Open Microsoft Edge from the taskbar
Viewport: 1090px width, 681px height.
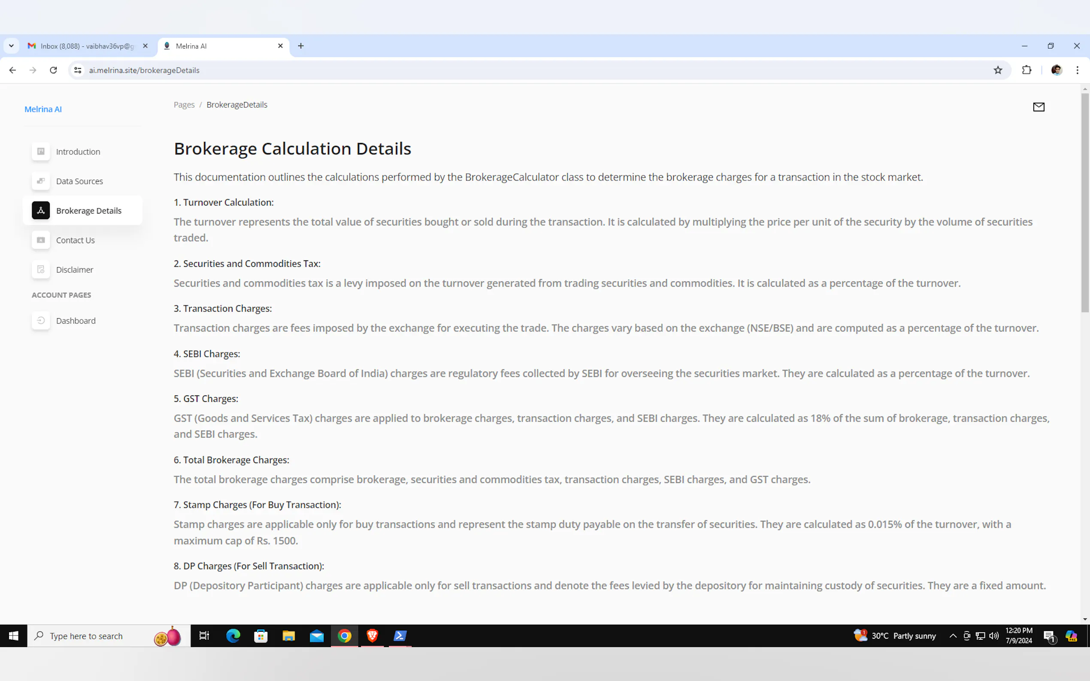233,636
